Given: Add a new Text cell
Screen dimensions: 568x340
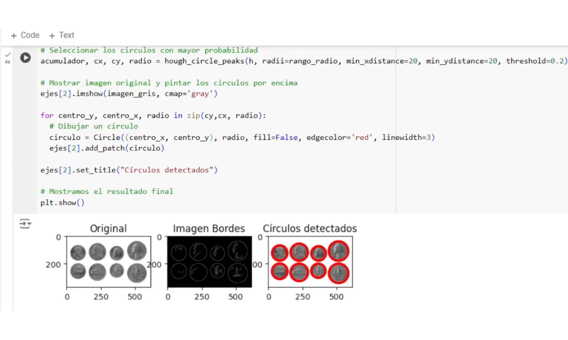Looking at the screenshot, I should pos(62,35).
